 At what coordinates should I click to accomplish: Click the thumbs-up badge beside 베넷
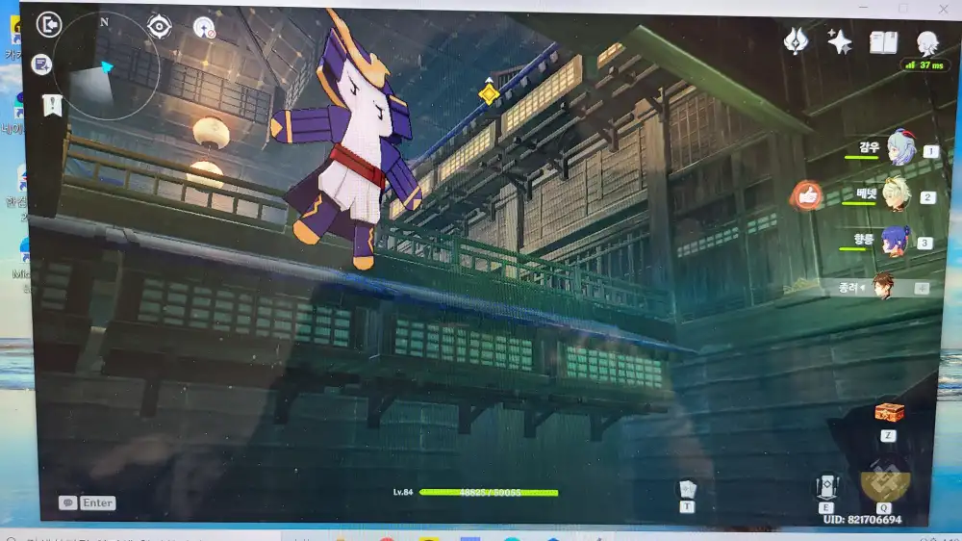[808, 195]
